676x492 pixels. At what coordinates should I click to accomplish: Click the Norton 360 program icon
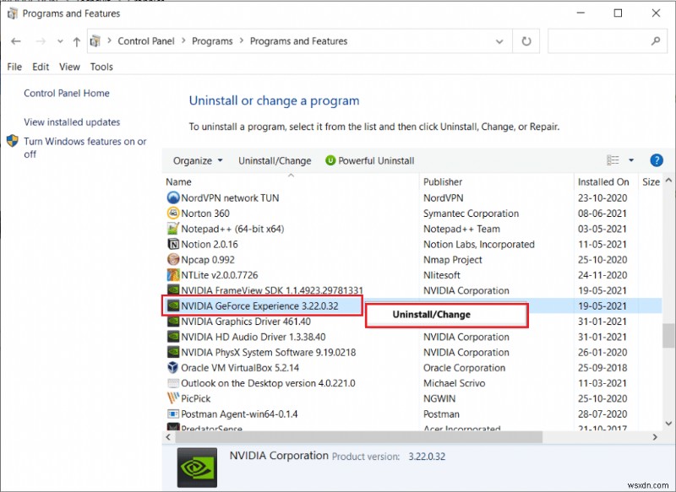point(173,214)
